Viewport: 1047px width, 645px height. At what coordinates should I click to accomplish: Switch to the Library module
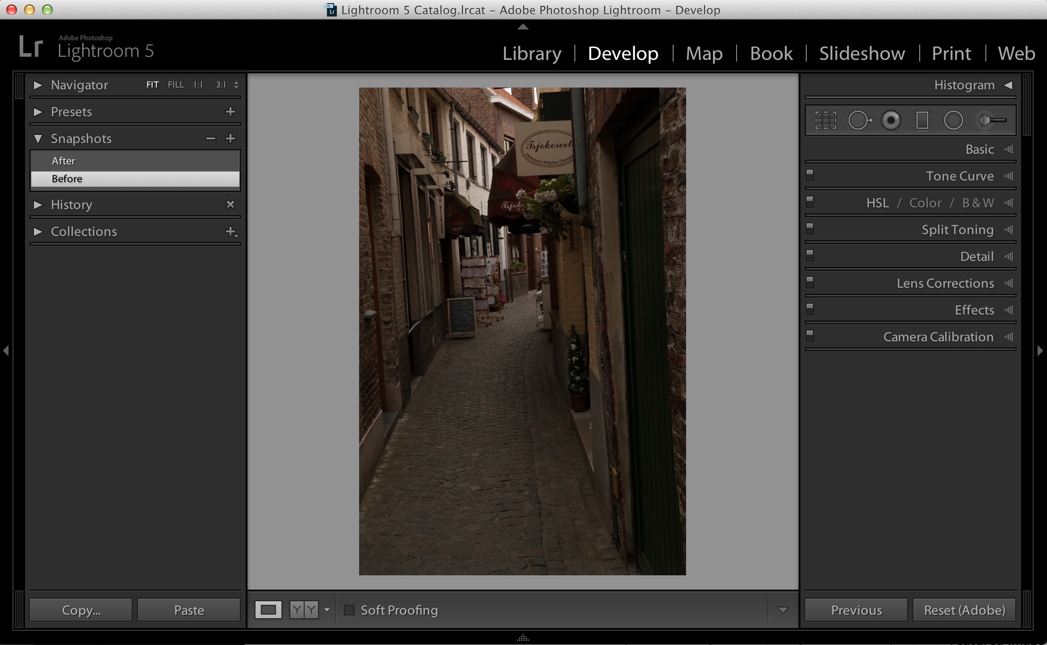click(x=532, y=53)
